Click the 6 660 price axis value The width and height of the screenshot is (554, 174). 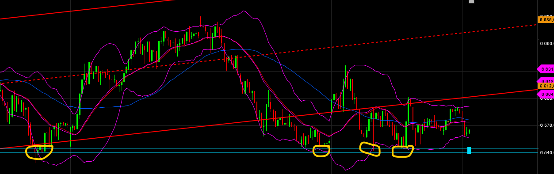tap(547, 44)
